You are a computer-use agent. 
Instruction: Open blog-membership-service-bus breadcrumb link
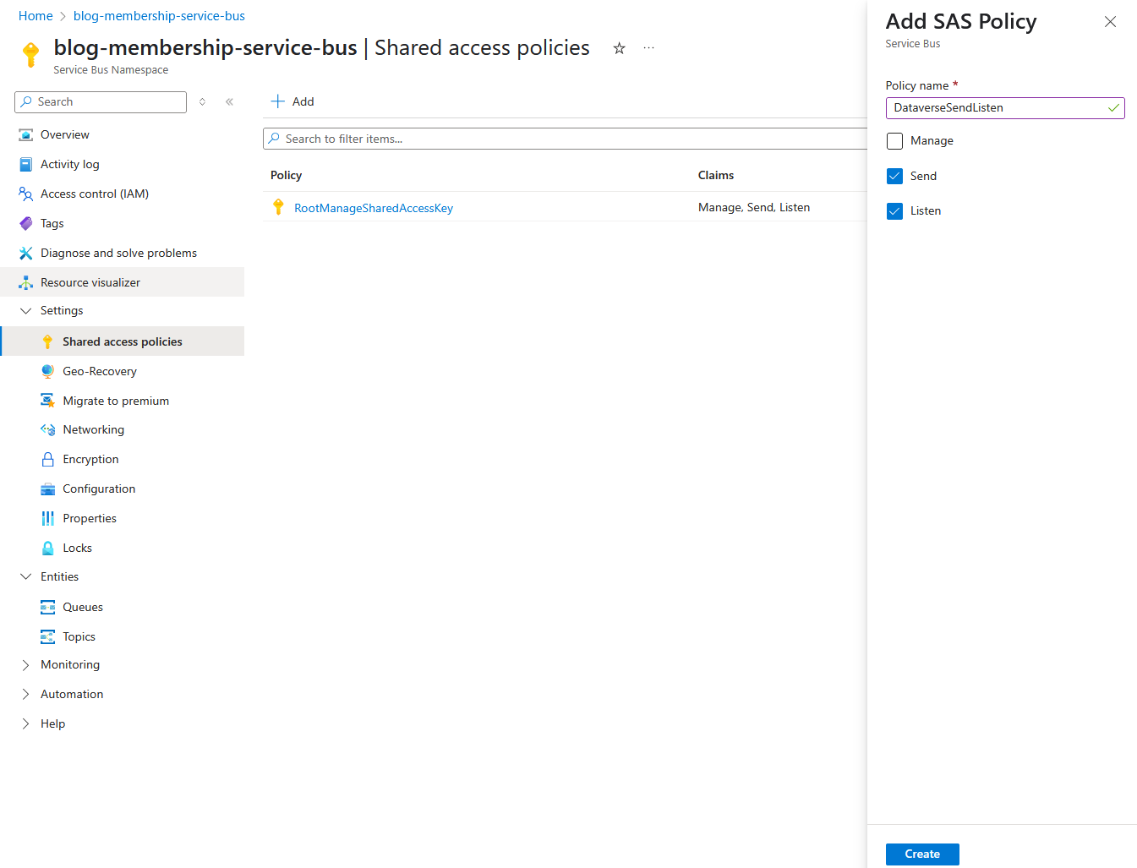coord(159,16)
